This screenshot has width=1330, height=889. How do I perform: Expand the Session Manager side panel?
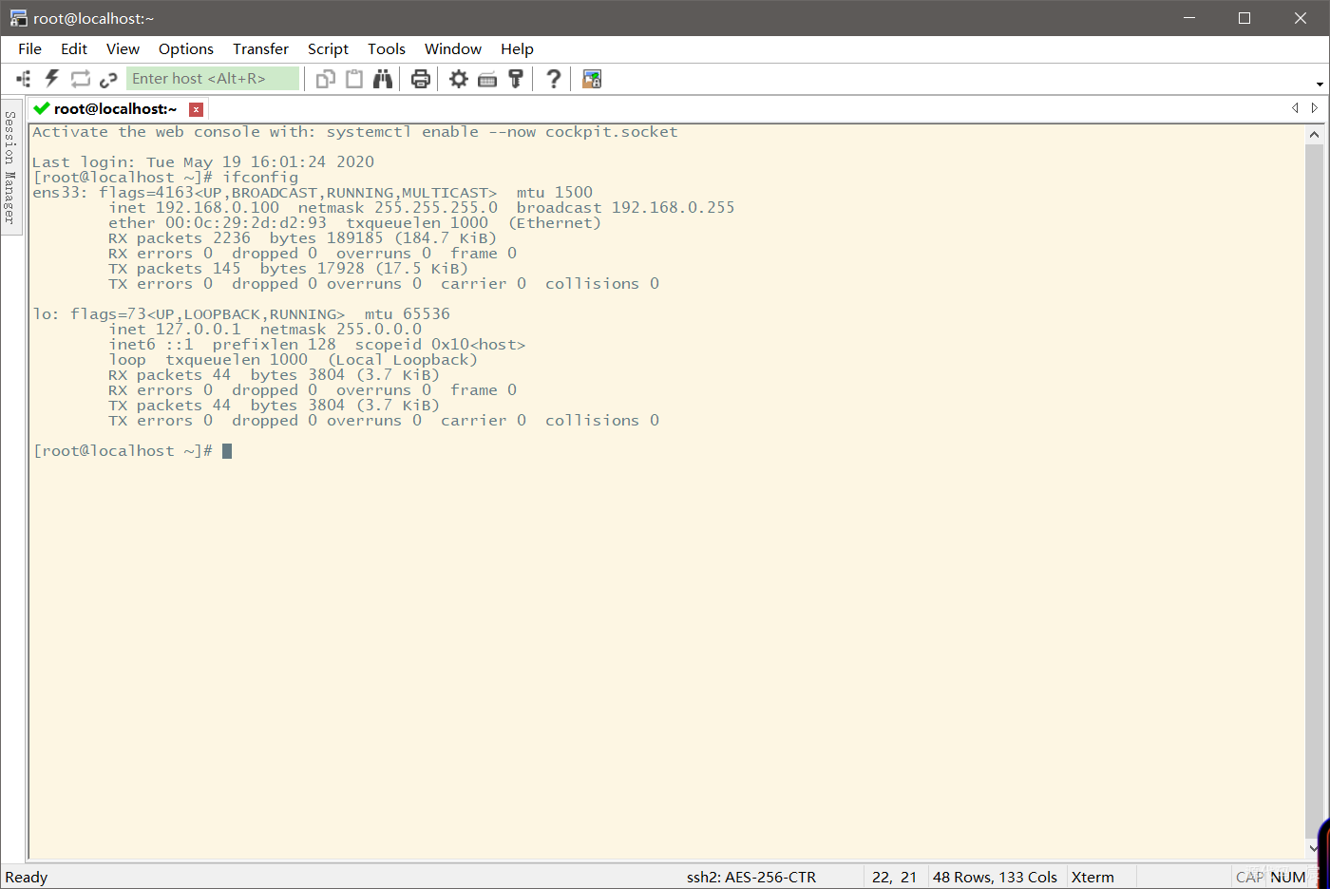pyautogui.click(x=10, y=167)
